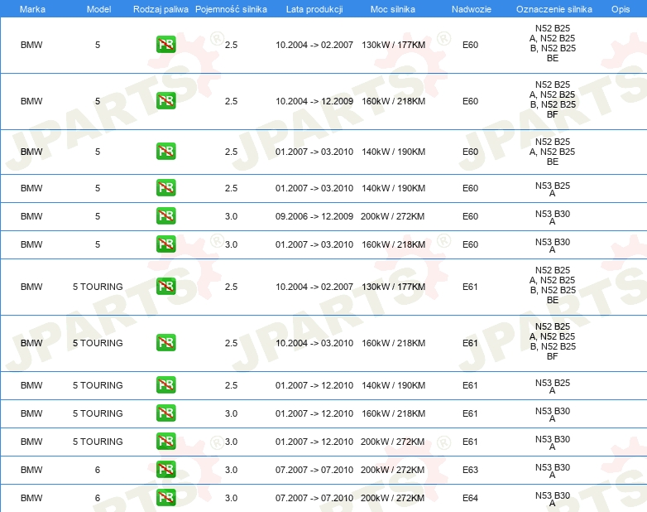The height and width of the screenshot is (512, 647).
Task: Click 01.2007 -> 12.2010 in the 140kW/190KM row
Action: [314, 385]
